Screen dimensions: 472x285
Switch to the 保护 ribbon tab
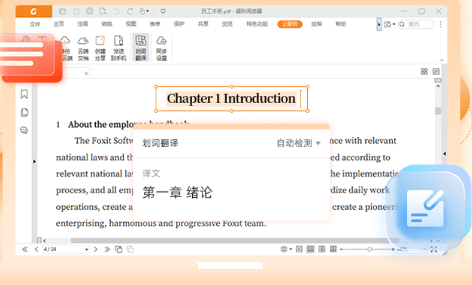(x=179, y=24)
